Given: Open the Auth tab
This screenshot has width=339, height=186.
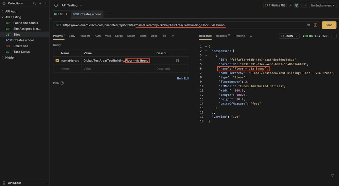Looking at the screenshot, I should [98, 36].
